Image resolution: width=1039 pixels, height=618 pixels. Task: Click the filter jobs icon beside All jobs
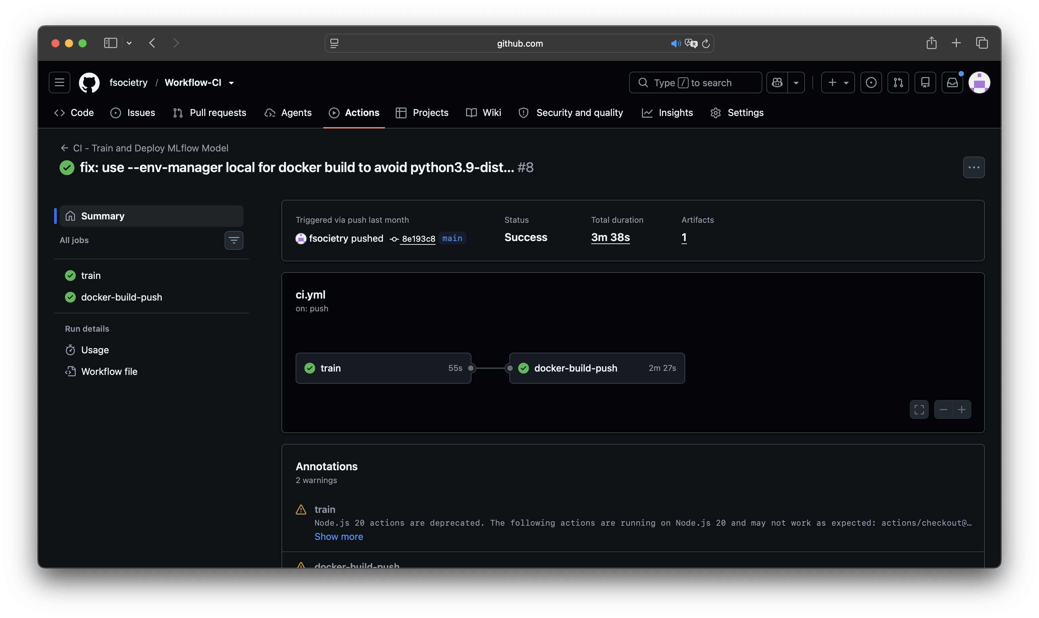234,240
